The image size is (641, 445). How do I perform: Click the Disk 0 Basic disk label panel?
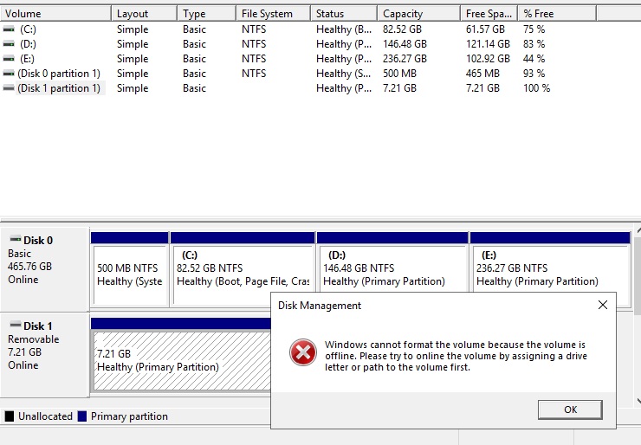click(45, 269)
